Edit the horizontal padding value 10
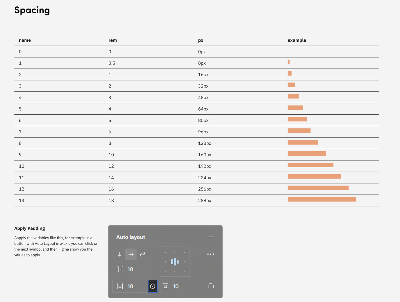The height and width of the screenshot is (302, 400). coord(130,286)
